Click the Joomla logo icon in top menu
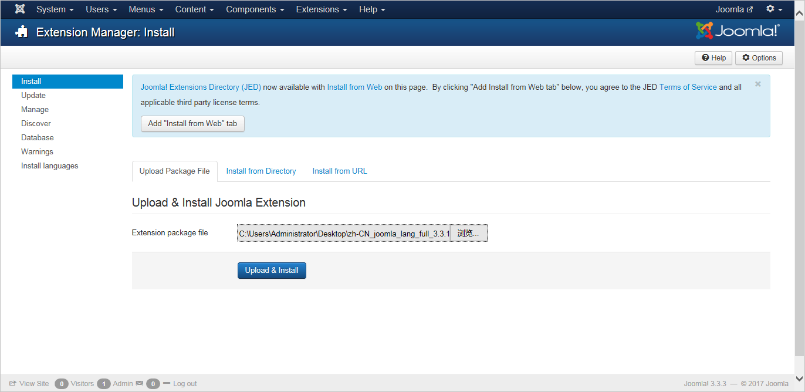805x392 pixels. (20, 9)
